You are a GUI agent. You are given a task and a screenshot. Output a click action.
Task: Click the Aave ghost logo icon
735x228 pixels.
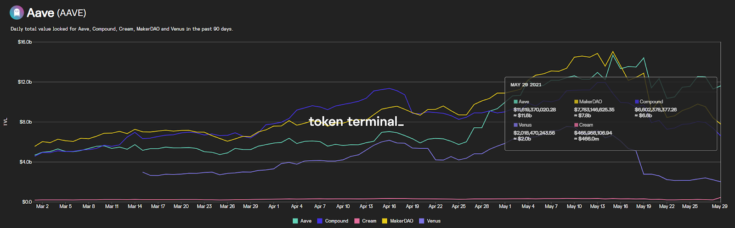(x=17, y=12)
